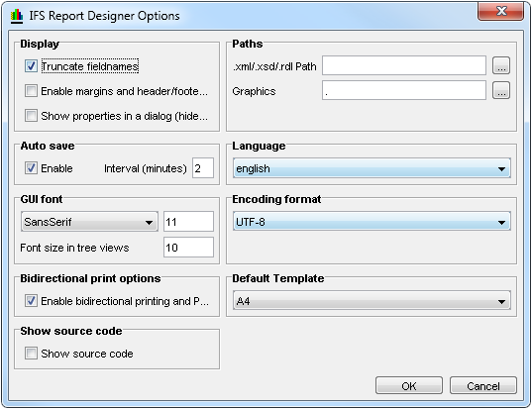
Task: Close the IFS Report Designer Options dialog
Action: [501, 11]
